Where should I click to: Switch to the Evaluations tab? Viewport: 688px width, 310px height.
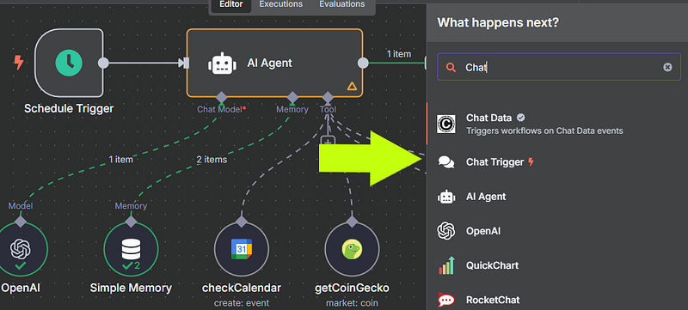[x=341, y=4]
